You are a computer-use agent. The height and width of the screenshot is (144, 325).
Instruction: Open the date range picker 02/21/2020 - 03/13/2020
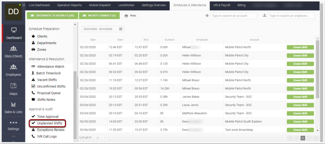[x=103, y=29]
